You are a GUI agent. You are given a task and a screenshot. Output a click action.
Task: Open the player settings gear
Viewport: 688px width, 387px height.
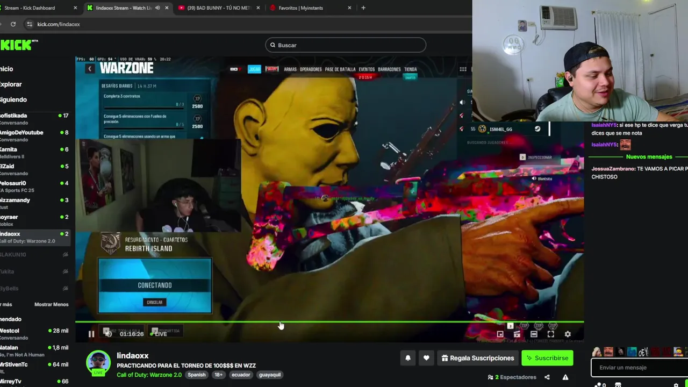point(568,334)
